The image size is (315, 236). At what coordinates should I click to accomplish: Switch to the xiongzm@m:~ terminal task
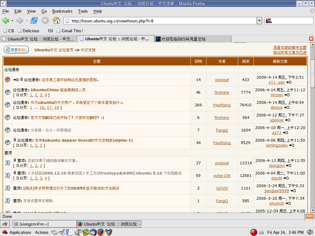point(45,224)
